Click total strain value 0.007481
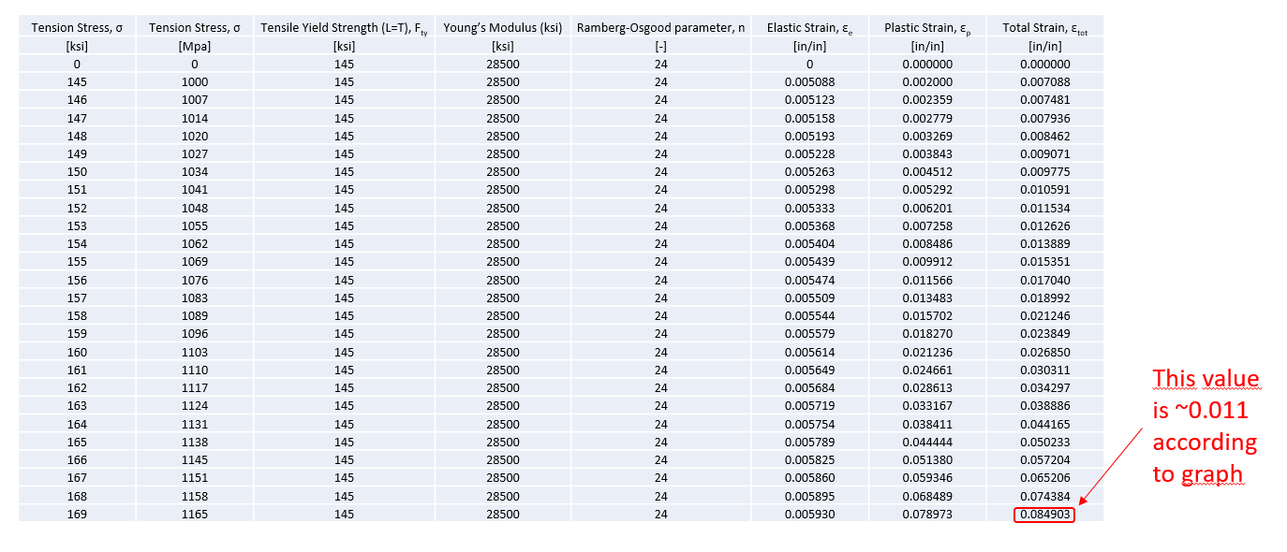Screen dimensions: 1287x552 point(1044,100)
